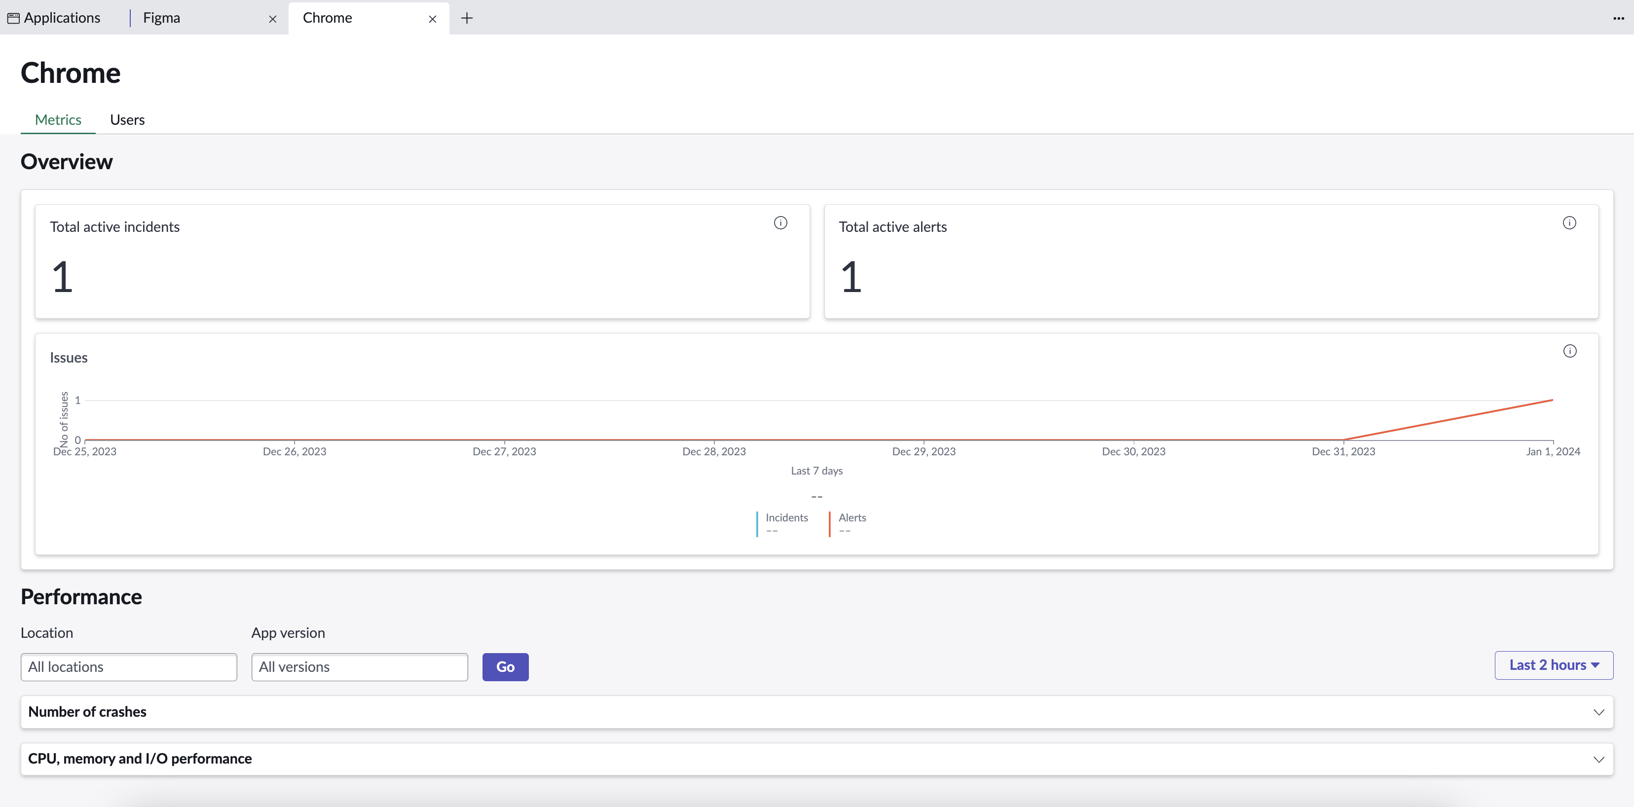1634x807 pixels.
Task: Switch to the Users tab
Action: click(127, 120)
